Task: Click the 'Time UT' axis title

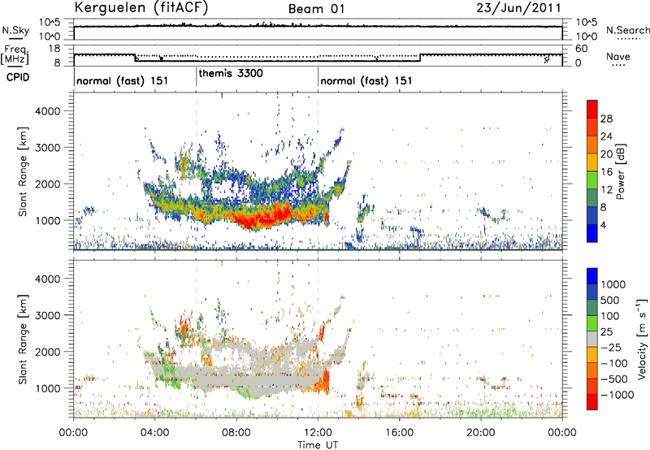Action: [x=318, y=444]
